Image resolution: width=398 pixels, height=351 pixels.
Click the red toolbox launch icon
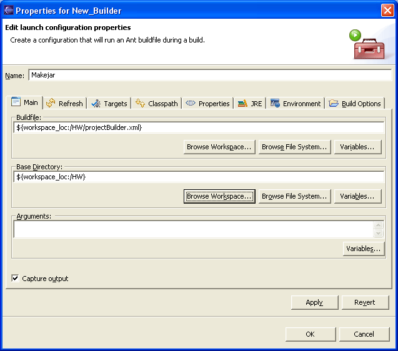coord(367,45)
